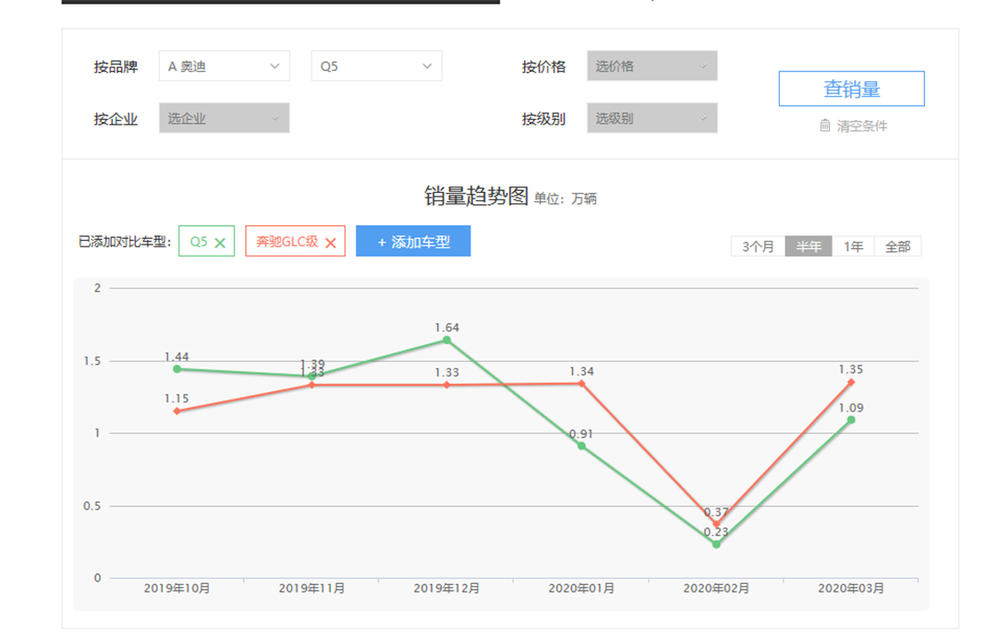Click the 查销量 search button
The width and height of the screenshot is (998, 634).
coord(851,90)
